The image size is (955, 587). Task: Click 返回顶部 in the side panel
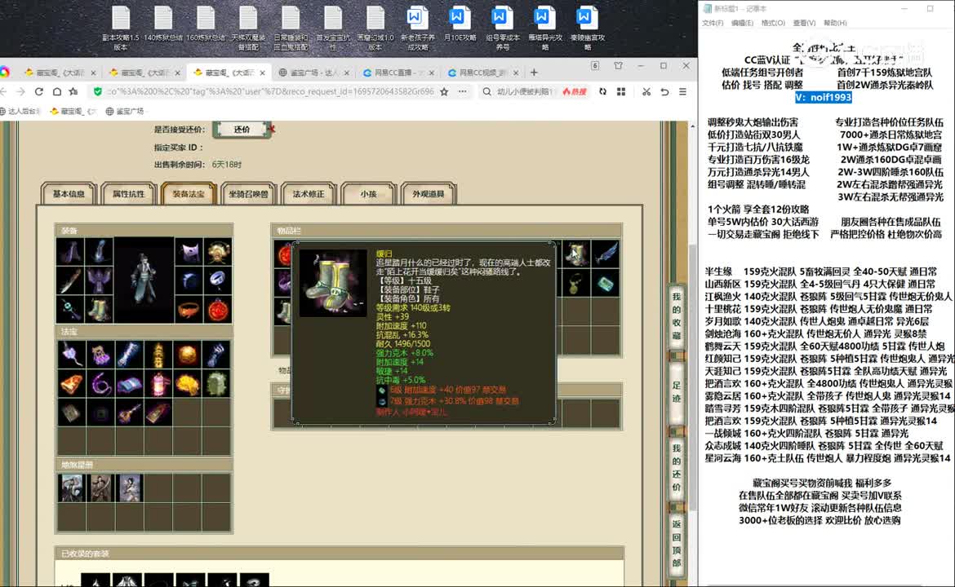(x=676, y=543)
